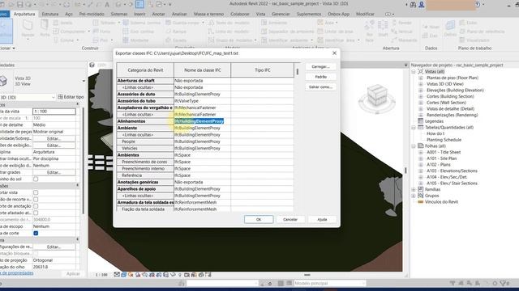Screen dimensions: 519x291
Task: Select the Porta door tool
Action: (45, 28)
